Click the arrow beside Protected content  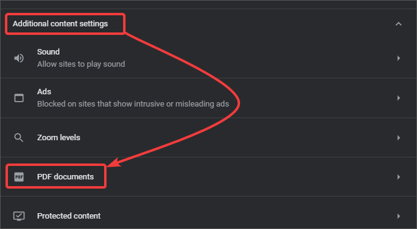pyautogui.click(x=399, y=216)
